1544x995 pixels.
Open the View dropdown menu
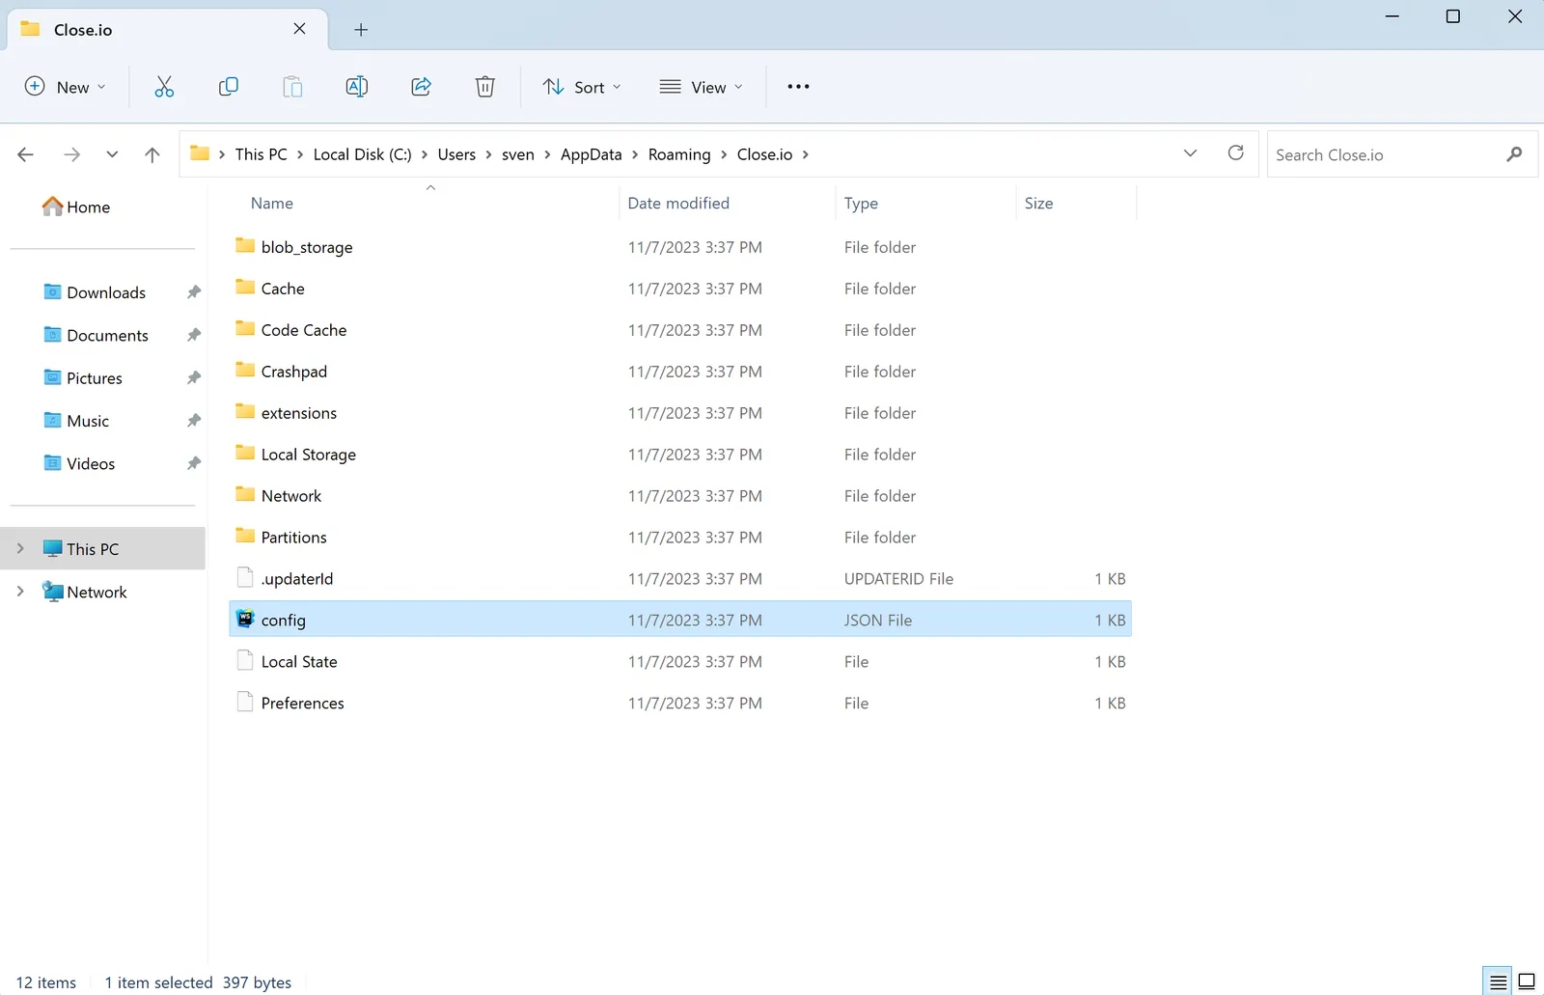click(x=701, y=87)
